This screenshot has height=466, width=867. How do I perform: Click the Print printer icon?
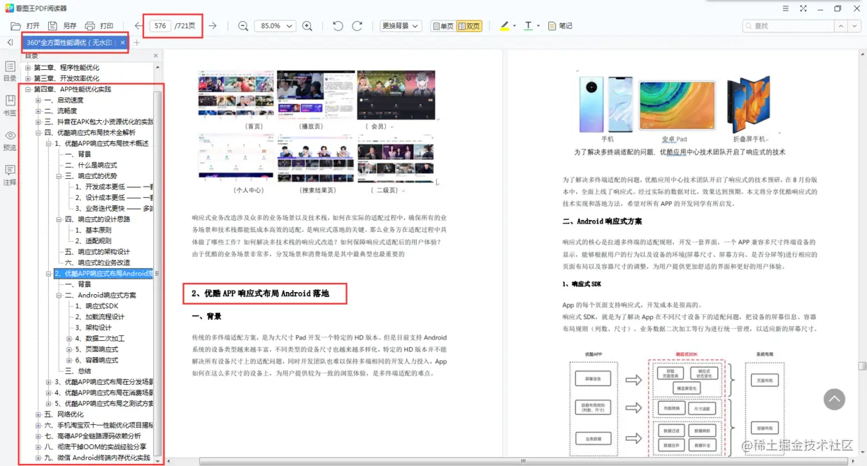tap(90, 26)
